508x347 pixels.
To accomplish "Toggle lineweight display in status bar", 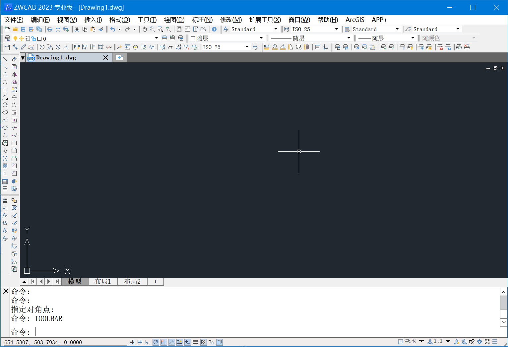I will 196,342.
